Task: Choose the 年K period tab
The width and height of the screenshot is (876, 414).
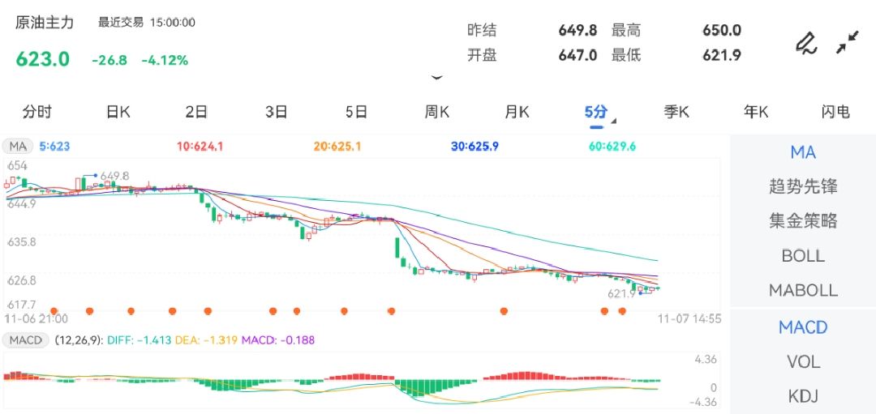Action: (756, 112)
